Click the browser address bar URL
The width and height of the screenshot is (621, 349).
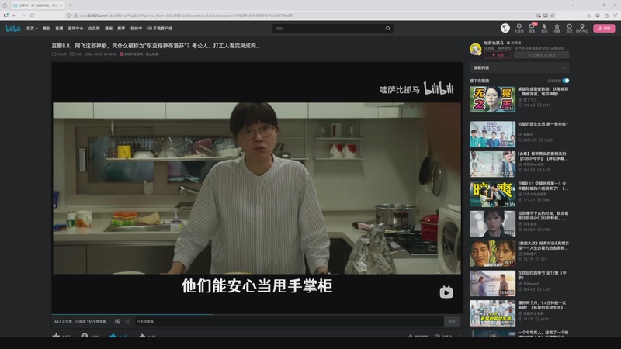(186, 16)
